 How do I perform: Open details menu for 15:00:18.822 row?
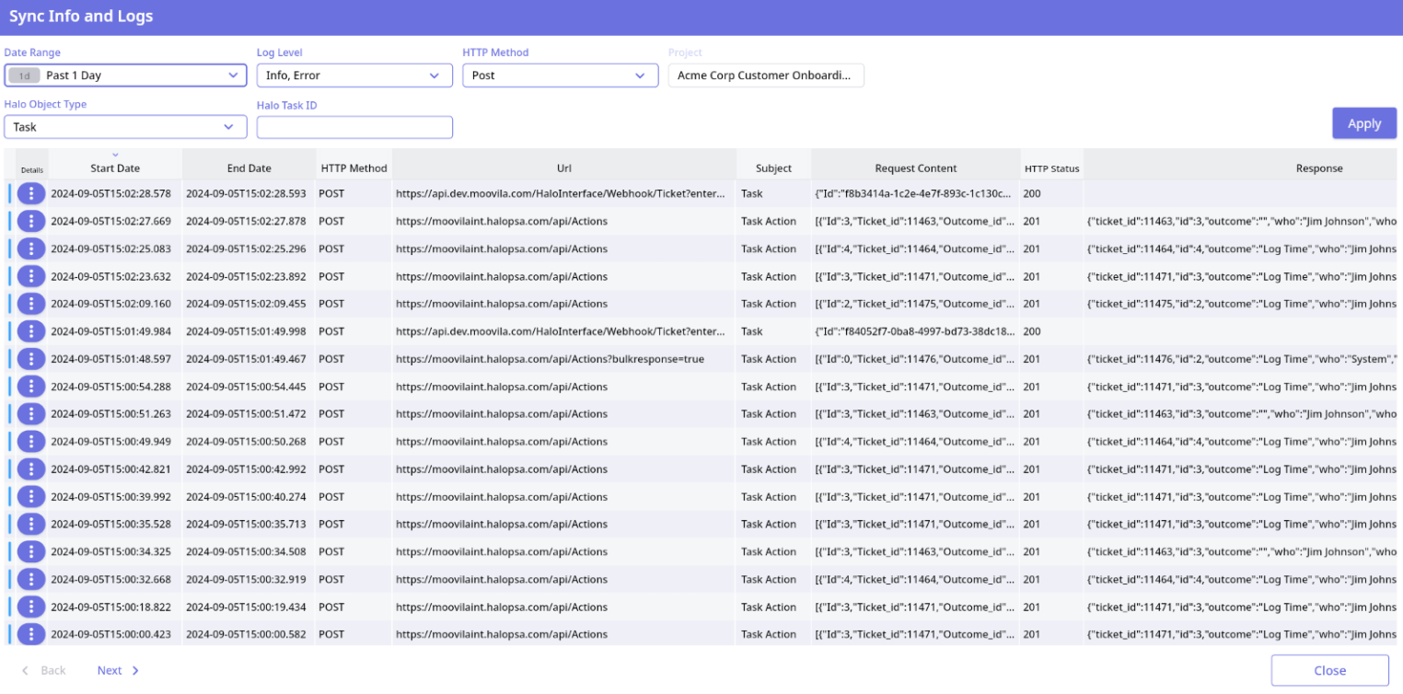click(31, 607)
